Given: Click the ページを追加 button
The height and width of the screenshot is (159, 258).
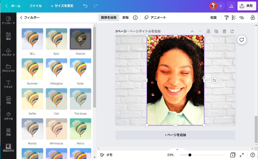Looking at the screenshot, I should pos(175,135).
